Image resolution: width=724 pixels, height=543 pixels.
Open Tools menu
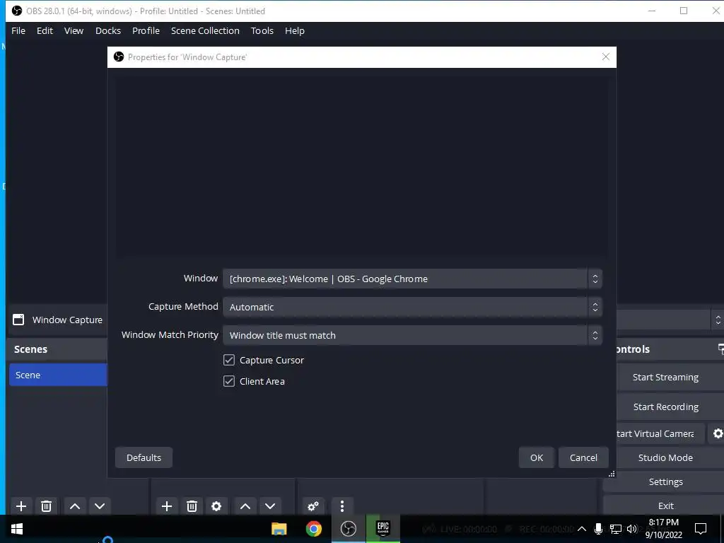click(x=262, y=30)
